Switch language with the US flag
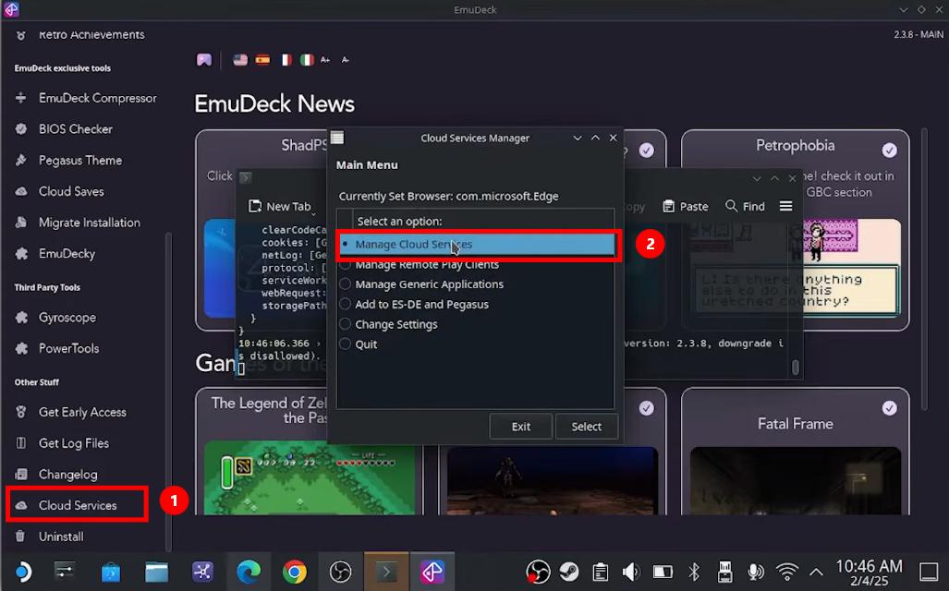Image resolution: width=949 pixels, height=591 pixels. [240, 60]
